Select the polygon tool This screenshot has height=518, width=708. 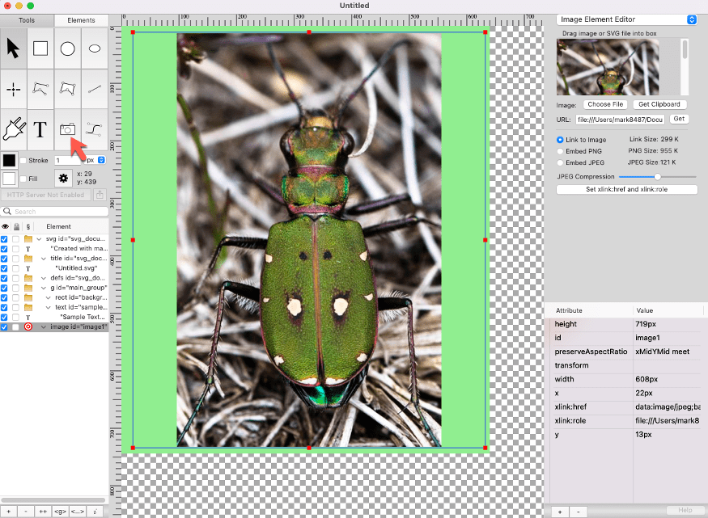(x=68, y=89)
